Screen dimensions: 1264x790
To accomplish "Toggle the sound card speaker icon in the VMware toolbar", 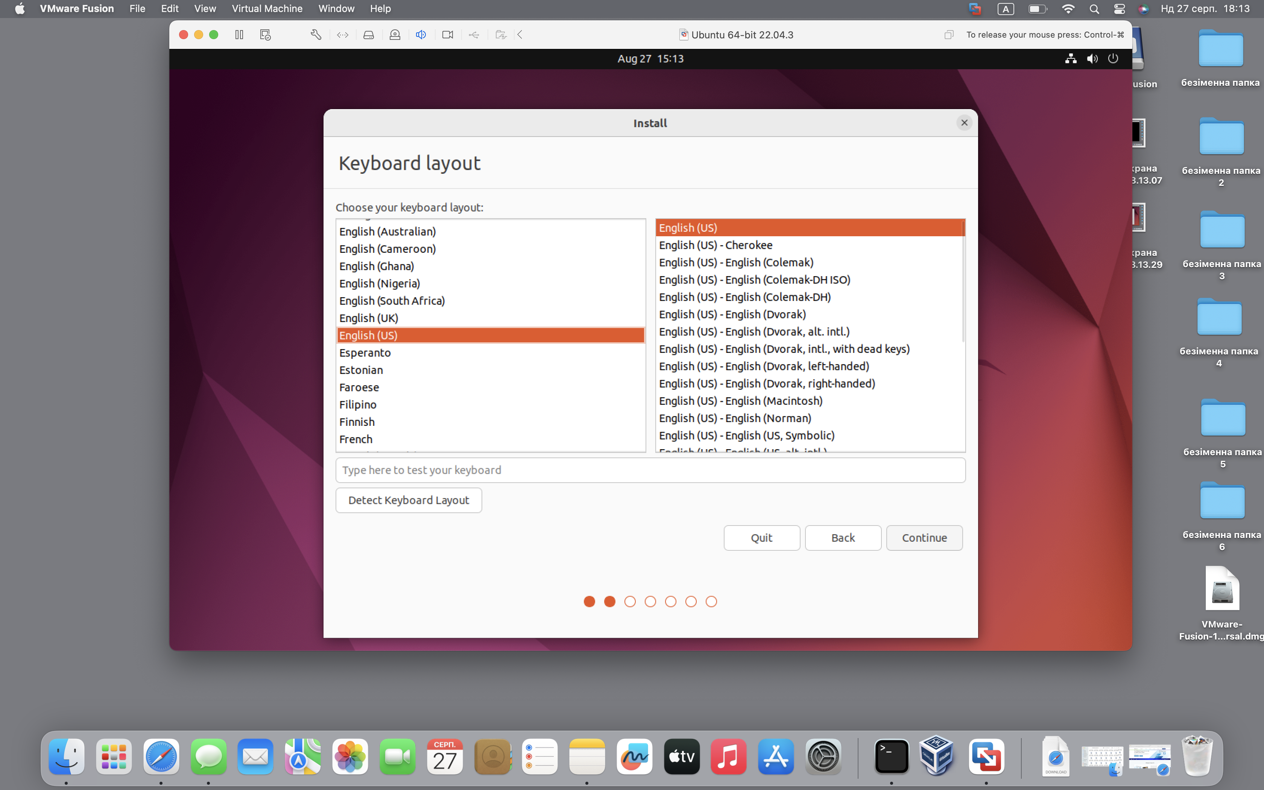I will pyautogui.click(x=421, y=35).
